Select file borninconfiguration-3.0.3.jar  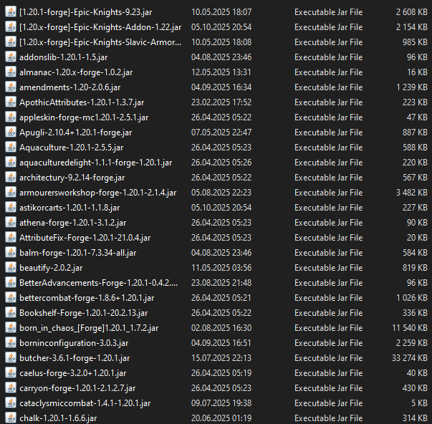pyautogui.click(x=74, y=343)
